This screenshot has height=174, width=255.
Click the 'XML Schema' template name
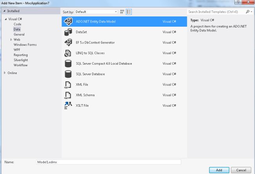(x=85, y=95)
